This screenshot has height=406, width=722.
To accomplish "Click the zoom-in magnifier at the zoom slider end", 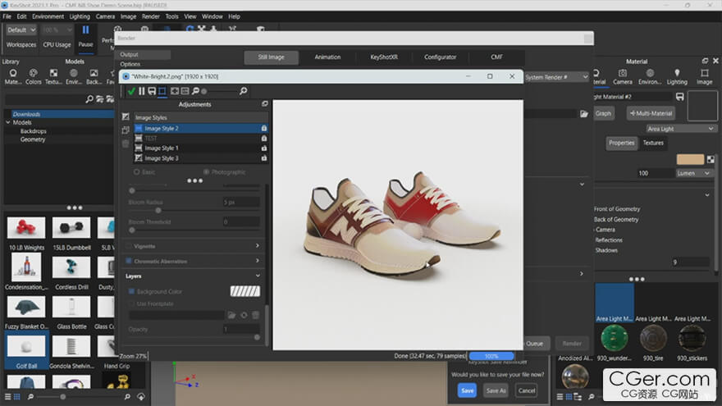I will tap(243, 91).
